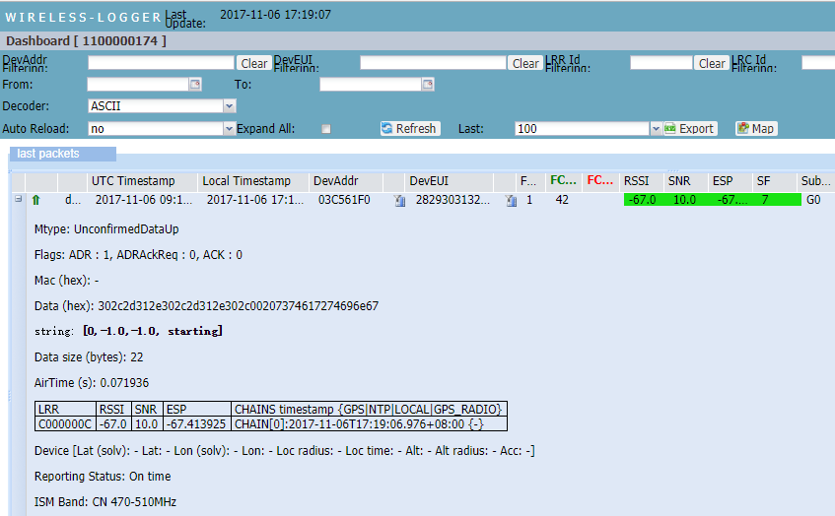Focus the LRR Id filtering input
Screen dimensions: 835x516
[661, 63]
